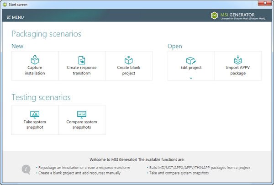Viewport: 274px width, 185px height.
Task: Click the Take system snapshot monitor icon
Action: coord(35,115)
